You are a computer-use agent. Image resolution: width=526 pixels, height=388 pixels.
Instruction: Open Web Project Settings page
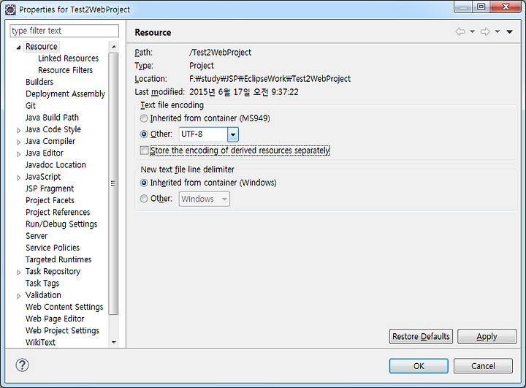coord(62,330)
